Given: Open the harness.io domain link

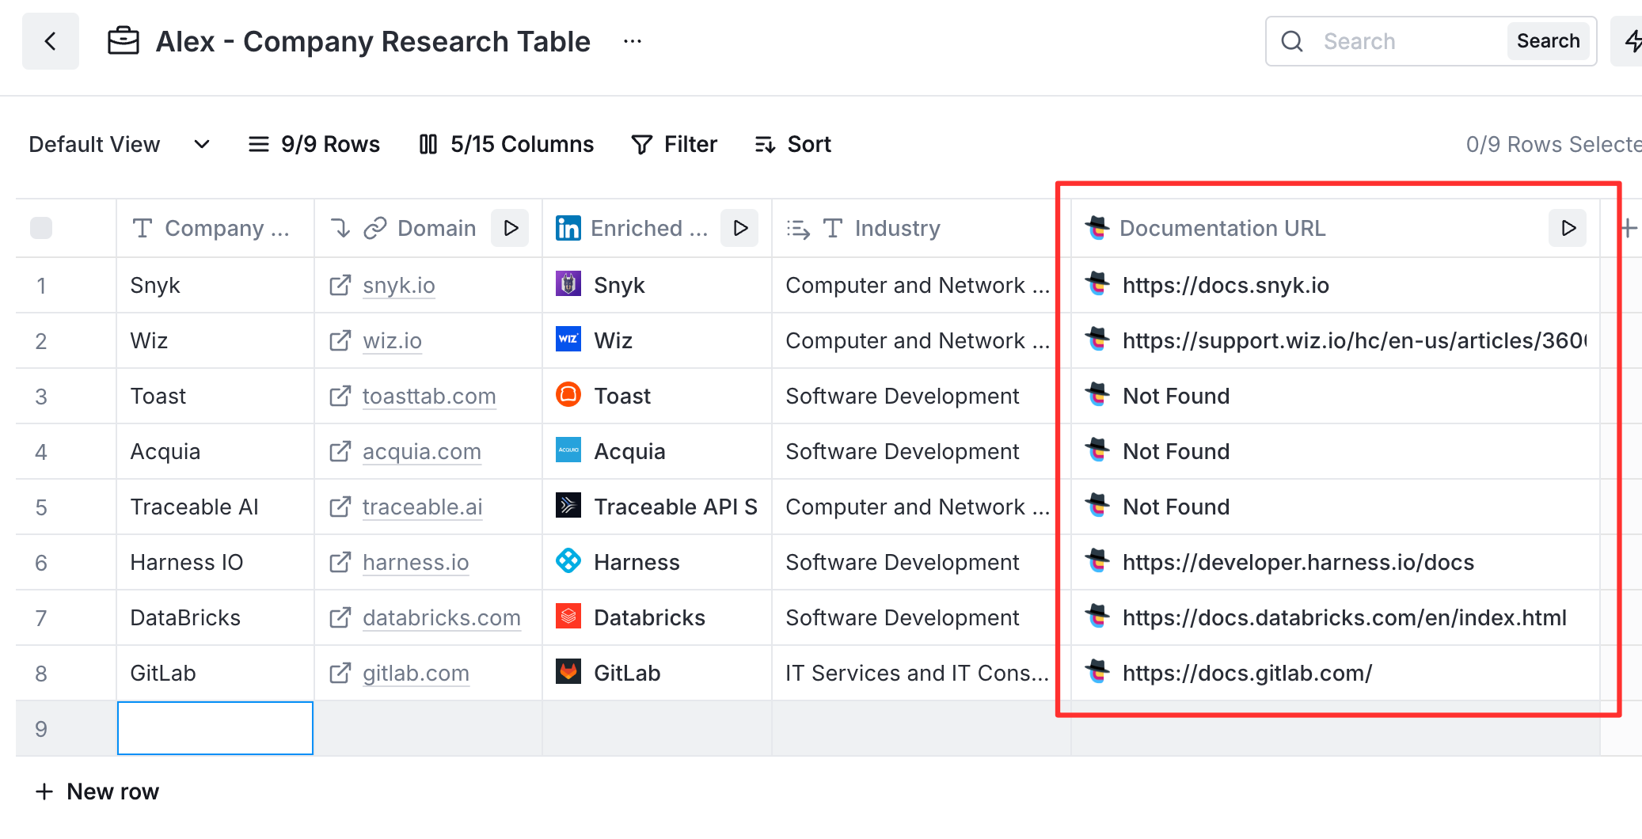Looking at the screenshot, I should click(x=416, y=562).
